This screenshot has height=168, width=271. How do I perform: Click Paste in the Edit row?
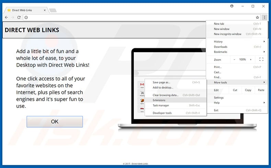[x=261, y=90]
